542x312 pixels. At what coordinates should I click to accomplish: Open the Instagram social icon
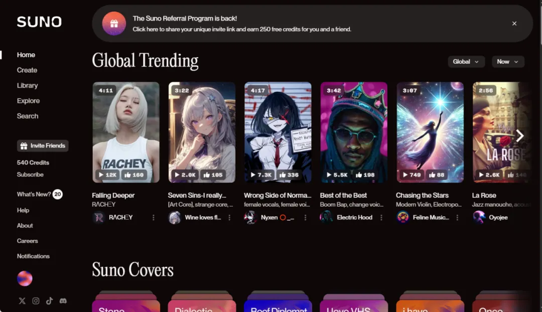(x=36, y=301)
